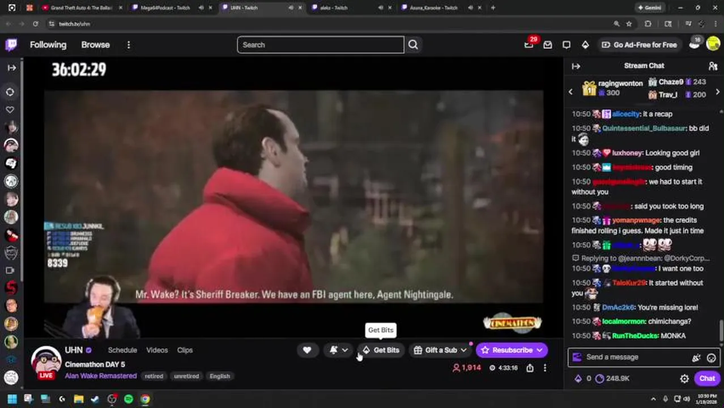
Task: Open Steam from the taskbar
Action: tap(95, 399)
